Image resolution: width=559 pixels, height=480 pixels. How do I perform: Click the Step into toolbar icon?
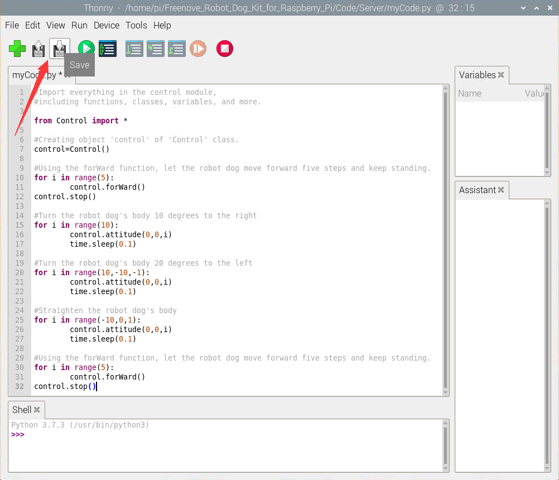(x=156, y=49)
